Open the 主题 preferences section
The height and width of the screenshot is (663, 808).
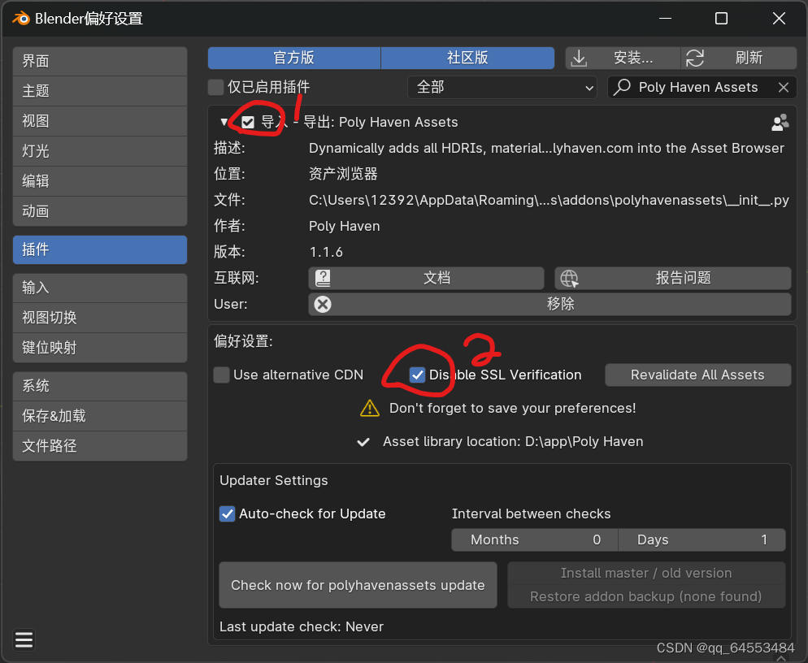click(100, 91)
